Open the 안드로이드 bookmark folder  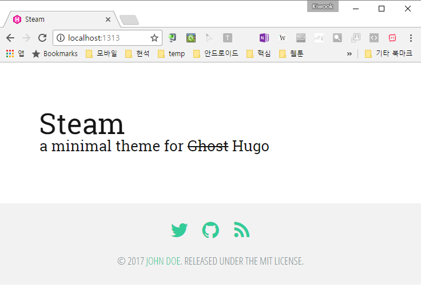pos(216,53)
